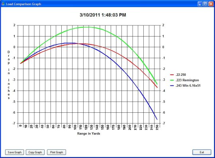The height and width of the screenshot is (158, 215).
Task: Click the 0 yard x-axis tick label
Action: [x=20, y=126]
